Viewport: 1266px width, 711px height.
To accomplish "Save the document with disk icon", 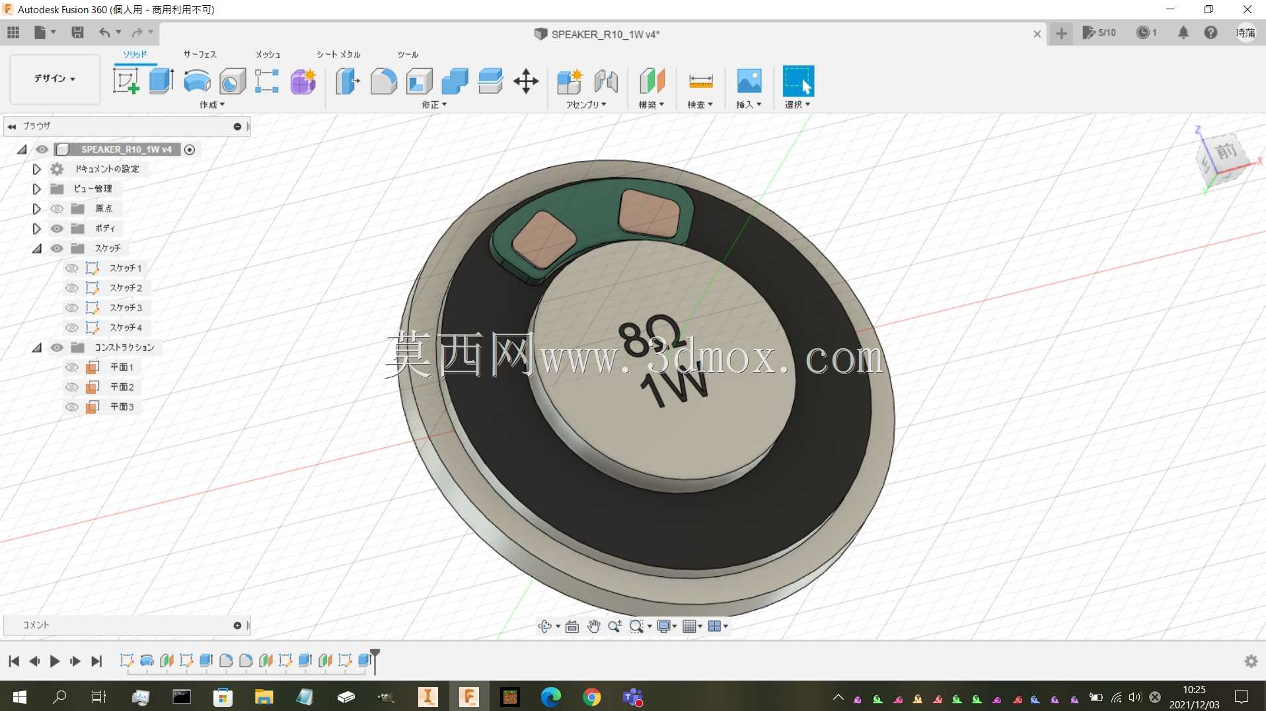I will pos(77,32).
